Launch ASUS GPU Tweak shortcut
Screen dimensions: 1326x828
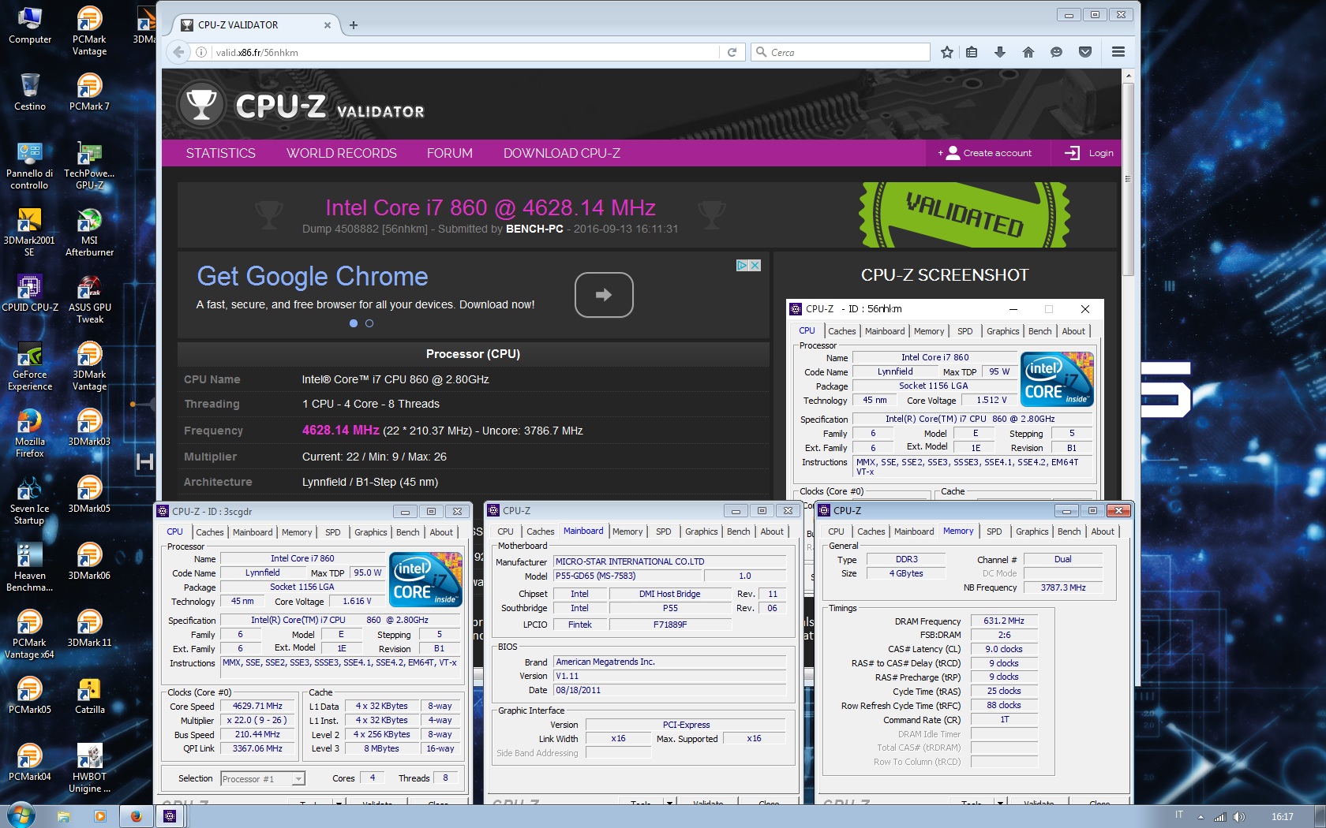89,299
